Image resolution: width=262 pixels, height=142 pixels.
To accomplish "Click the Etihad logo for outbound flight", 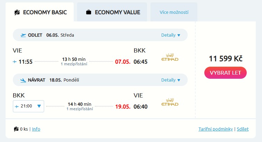I will (x=170, y=57).
